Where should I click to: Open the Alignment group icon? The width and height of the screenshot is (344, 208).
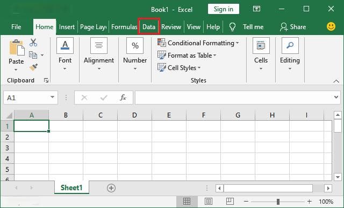point(99,45)
